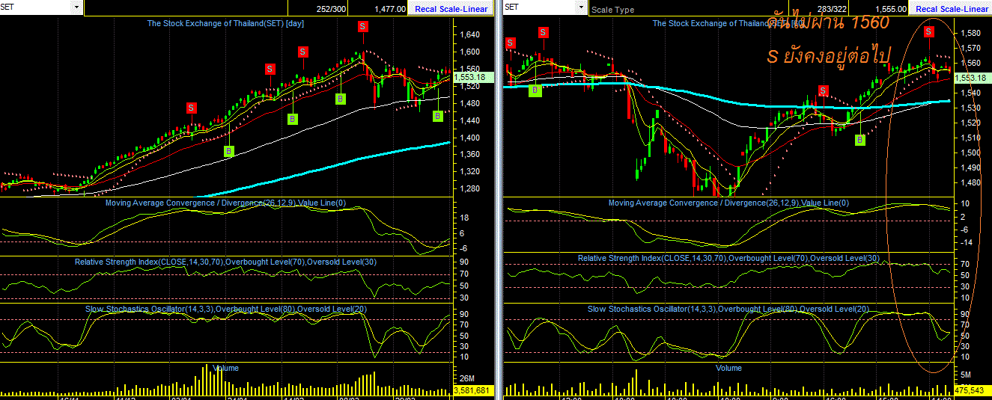Click the second S sell marker on right chart
Viewport: 992px width, 400px height.
(544, 32)
